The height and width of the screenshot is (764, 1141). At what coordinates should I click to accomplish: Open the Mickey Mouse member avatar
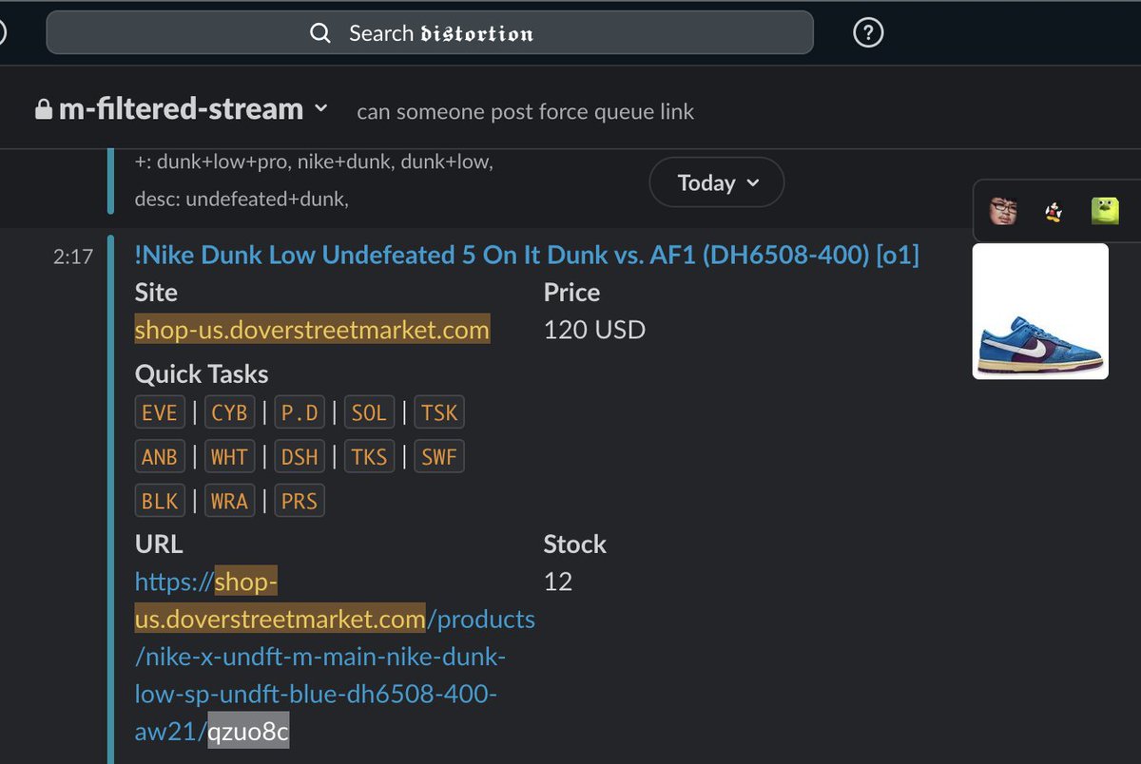[1054, 210]
